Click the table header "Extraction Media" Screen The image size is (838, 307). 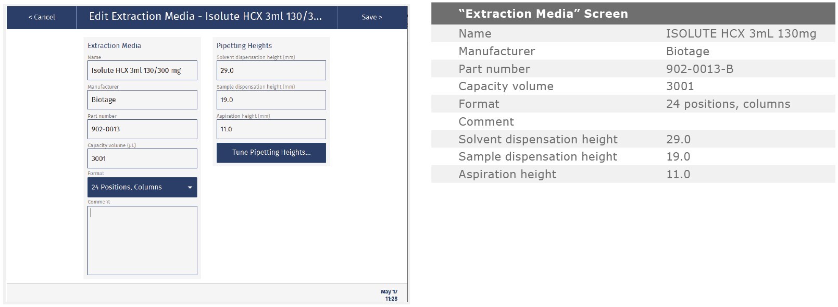click(x=543, y=14)
